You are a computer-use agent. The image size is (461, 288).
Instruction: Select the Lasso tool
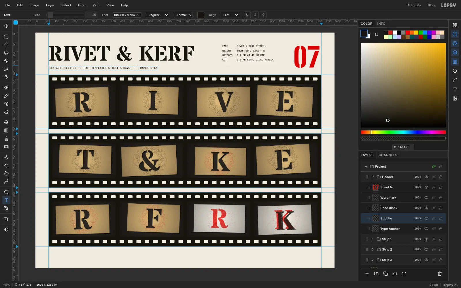click(6, 53)
